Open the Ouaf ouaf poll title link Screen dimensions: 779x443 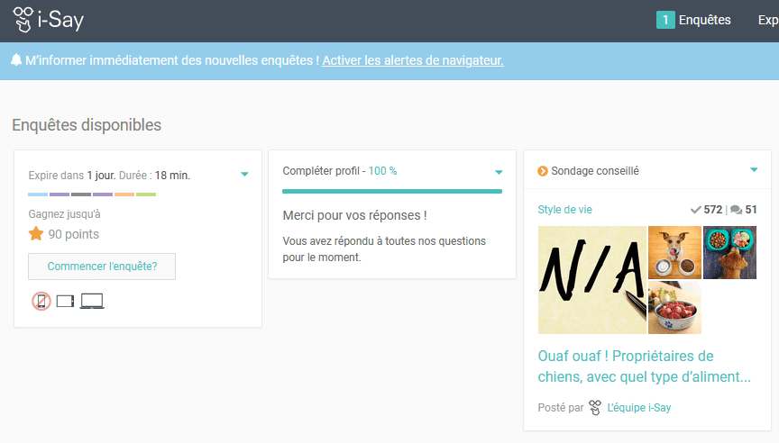tap(644, 366)
